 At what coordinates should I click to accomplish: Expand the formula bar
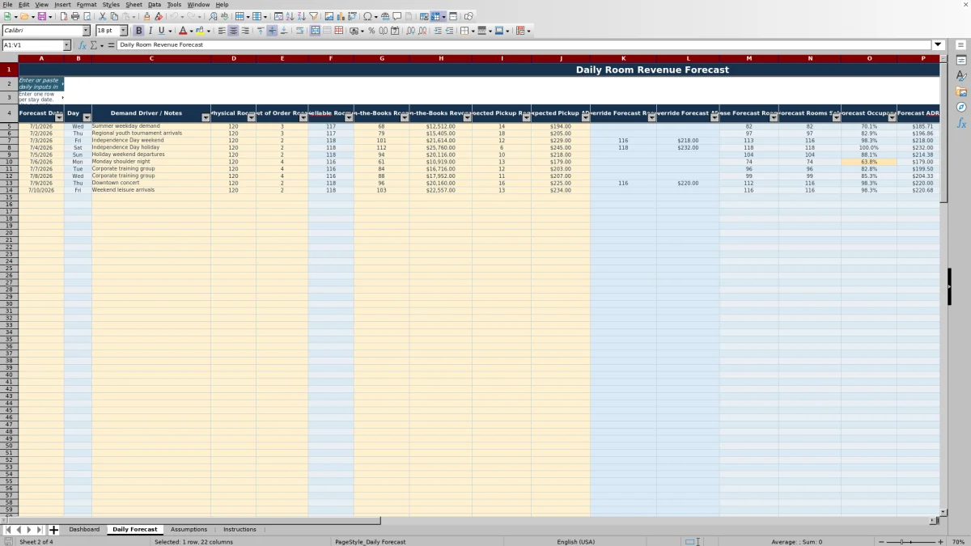coord(939,45)
